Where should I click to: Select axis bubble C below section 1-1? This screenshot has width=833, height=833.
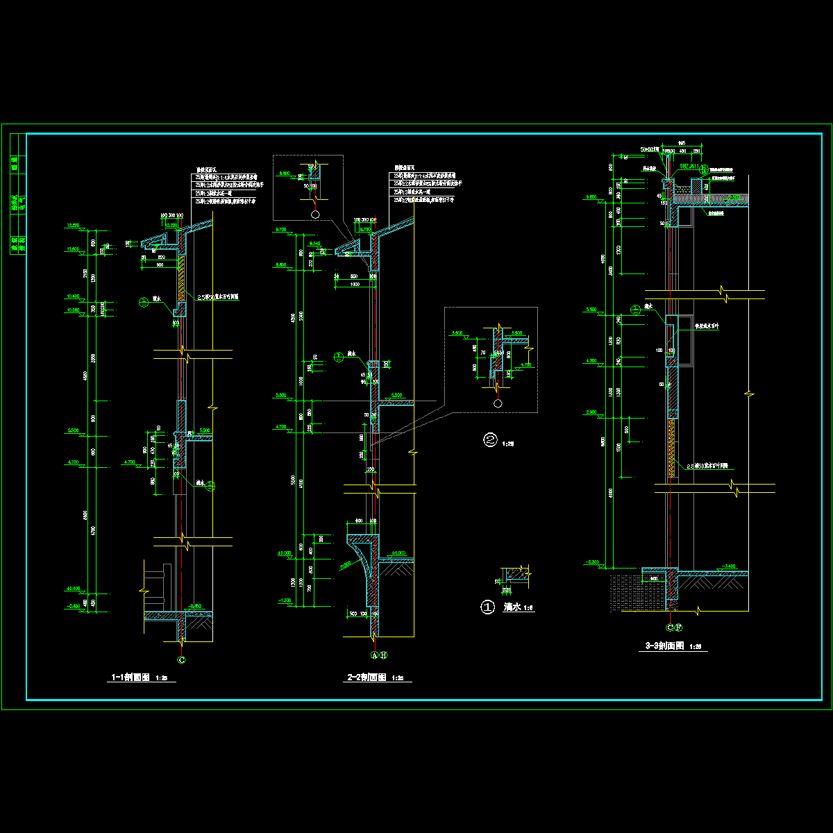(182, 659)
